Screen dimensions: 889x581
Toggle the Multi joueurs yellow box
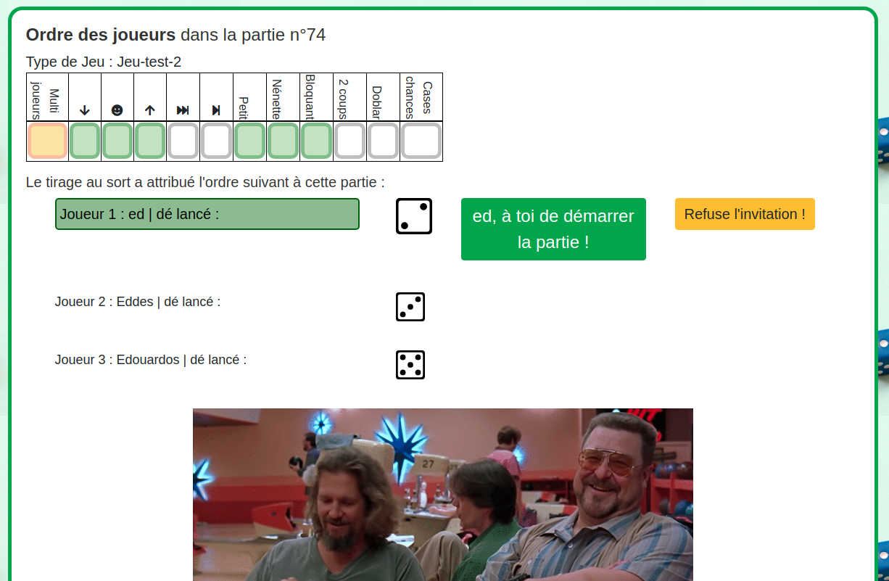[48, 141]
